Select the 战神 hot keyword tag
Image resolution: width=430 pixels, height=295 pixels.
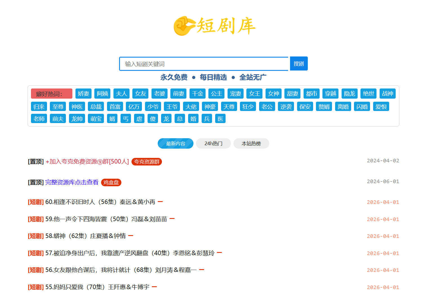(387, 94)
